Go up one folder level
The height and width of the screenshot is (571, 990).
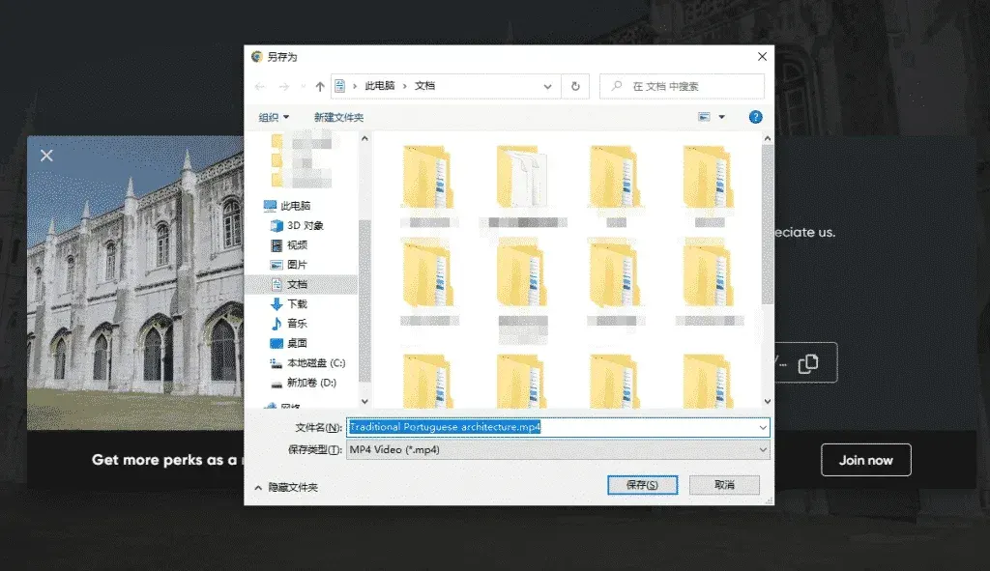(320, 86)
